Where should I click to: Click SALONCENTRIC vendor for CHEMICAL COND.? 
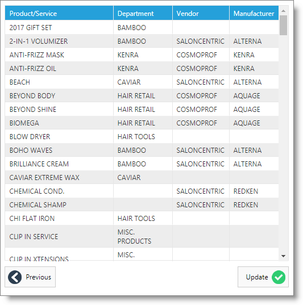tap(200, 191)
